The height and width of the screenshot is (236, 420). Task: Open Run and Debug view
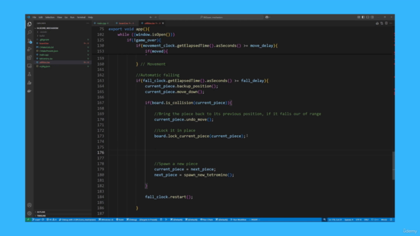[x=29, y=49]
